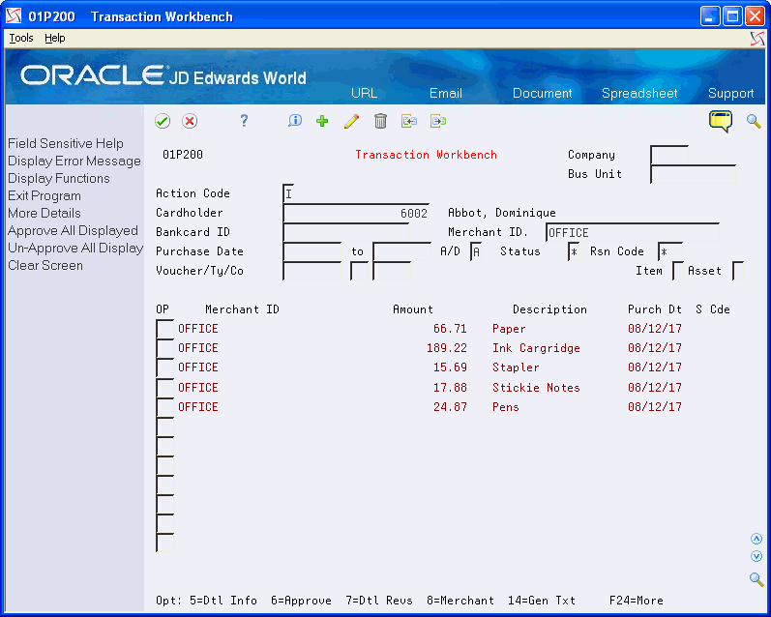Click the Cardholder field showing 6002
Screen dimensions: 771x617
click(x=356, y=213)
